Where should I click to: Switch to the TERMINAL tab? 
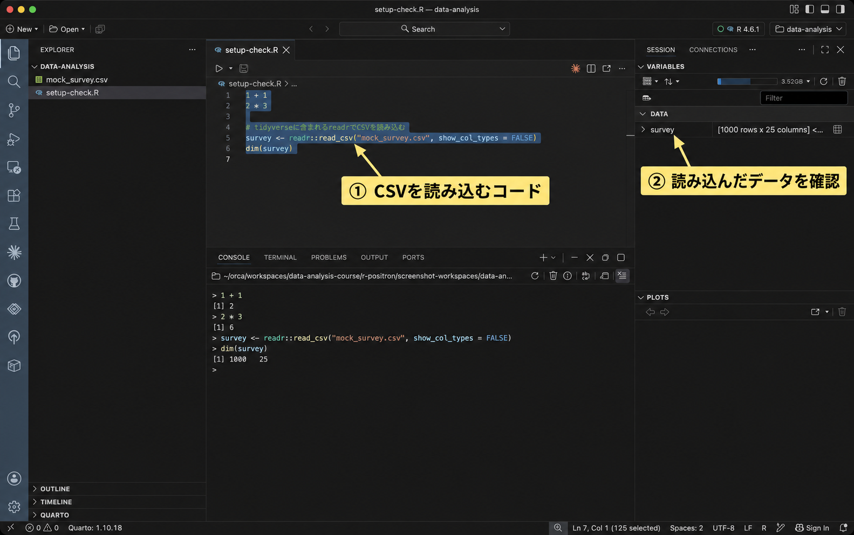[280, 258]
